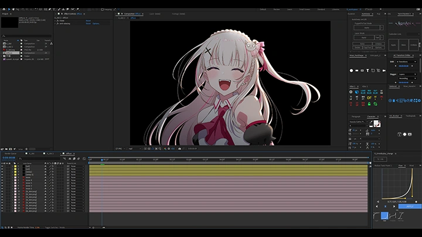
Task: Select the Brush tool
Action: click(59, 9)
